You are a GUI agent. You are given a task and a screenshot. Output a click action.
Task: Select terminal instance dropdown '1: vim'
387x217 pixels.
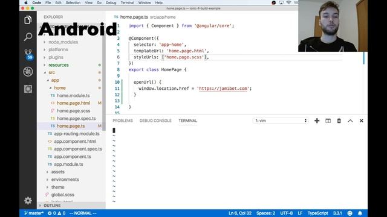point(281,121)
